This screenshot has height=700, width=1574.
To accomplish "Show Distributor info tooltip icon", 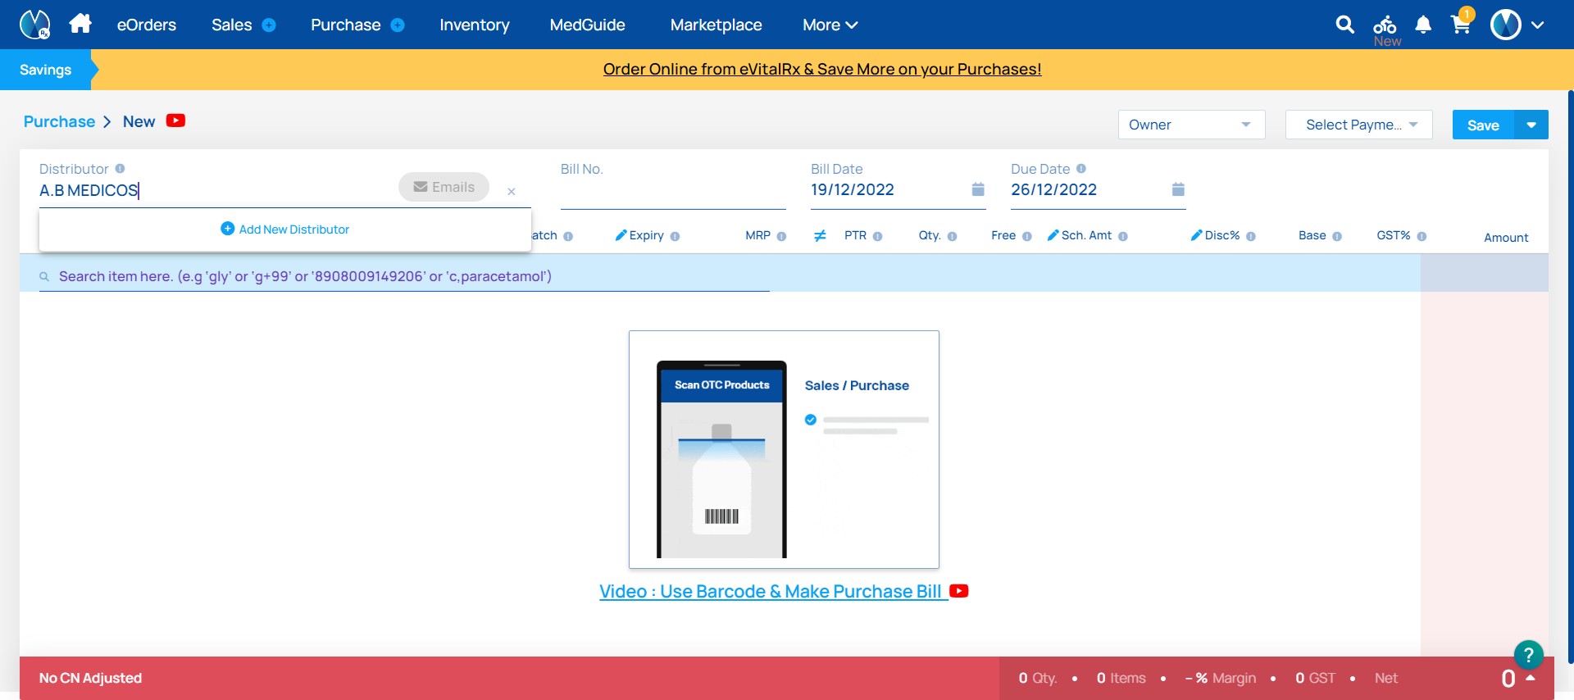I will tap(120, 169).
